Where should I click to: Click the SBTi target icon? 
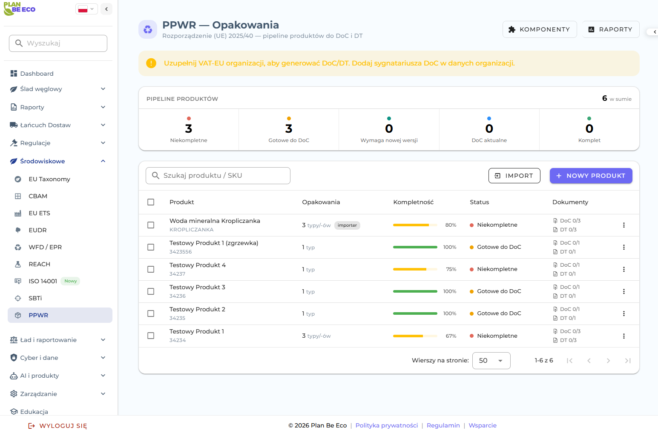(18, 298)
